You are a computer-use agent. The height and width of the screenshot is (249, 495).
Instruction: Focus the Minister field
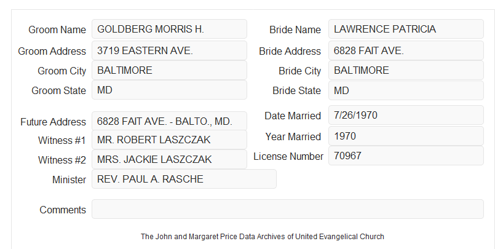point(184,179)
